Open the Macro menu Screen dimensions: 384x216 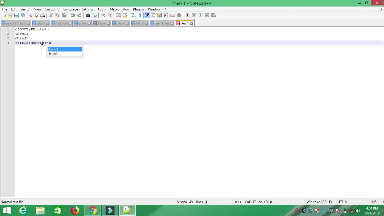[114, 9]
